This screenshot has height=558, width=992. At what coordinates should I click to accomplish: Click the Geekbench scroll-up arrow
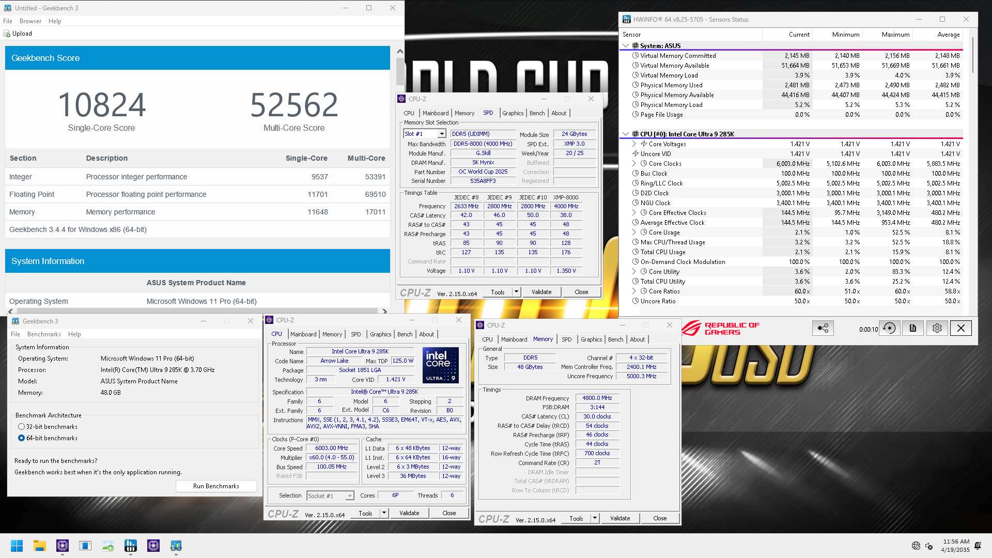click(400, 51)
